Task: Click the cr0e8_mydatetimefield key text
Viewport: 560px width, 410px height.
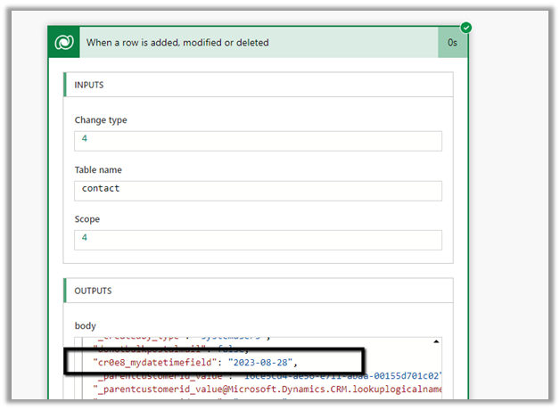Action: pyautogui.click(x=157, y=363)
